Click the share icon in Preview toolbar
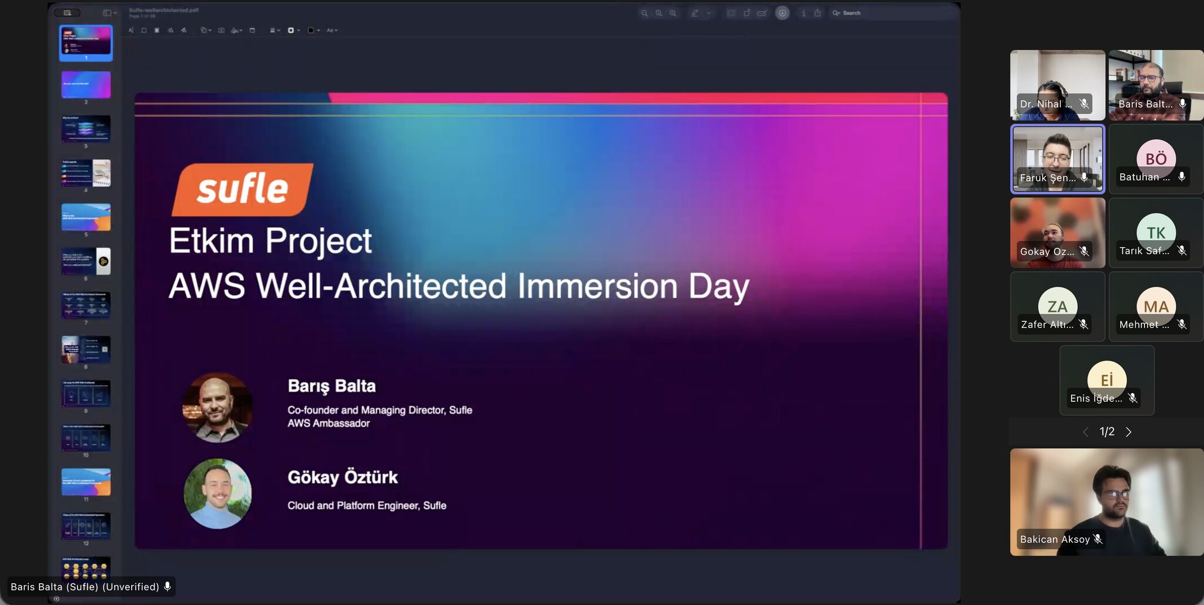1204x605 pixels. pos(817,13)
